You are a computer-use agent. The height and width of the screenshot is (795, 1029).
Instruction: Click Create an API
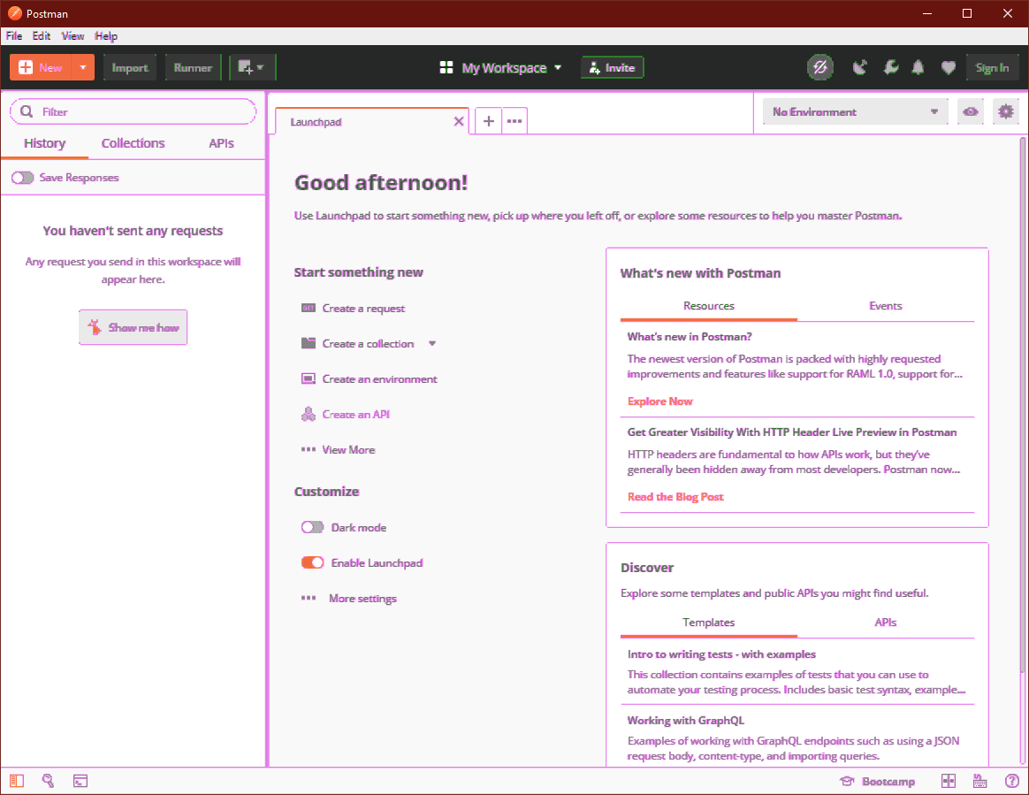355,414
